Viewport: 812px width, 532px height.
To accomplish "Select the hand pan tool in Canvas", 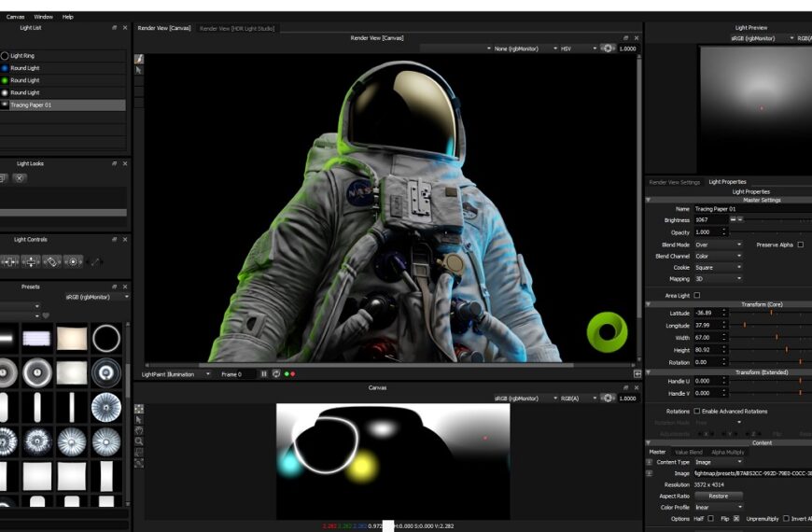I will (x=139, y=430).
